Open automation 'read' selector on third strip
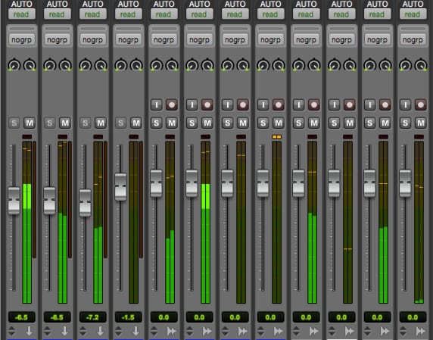The height and width of the screenshot is (340, 433). click(92, 14)
